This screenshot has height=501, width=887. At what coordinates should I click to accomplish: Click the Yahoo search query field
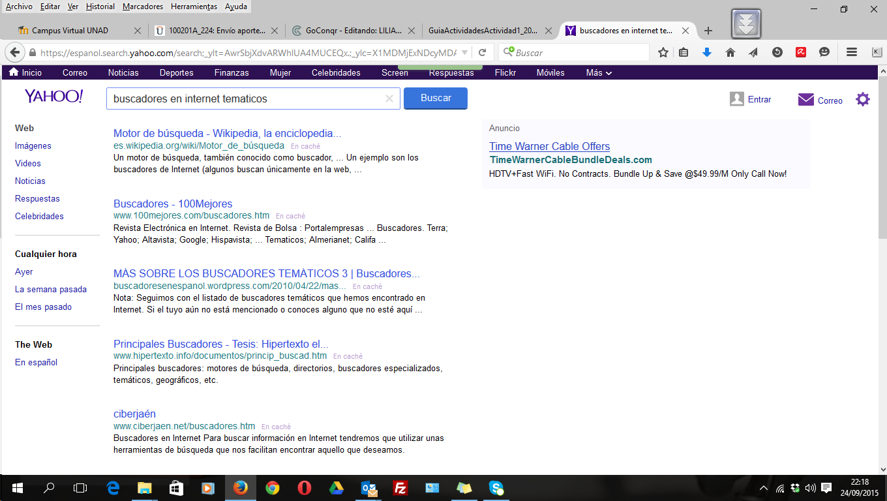tap(247, 99)
